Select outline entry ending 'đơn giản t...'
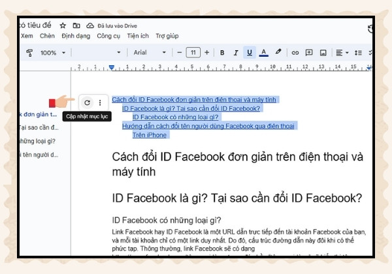Screen dimensions: 392x274 coord(39,115)
